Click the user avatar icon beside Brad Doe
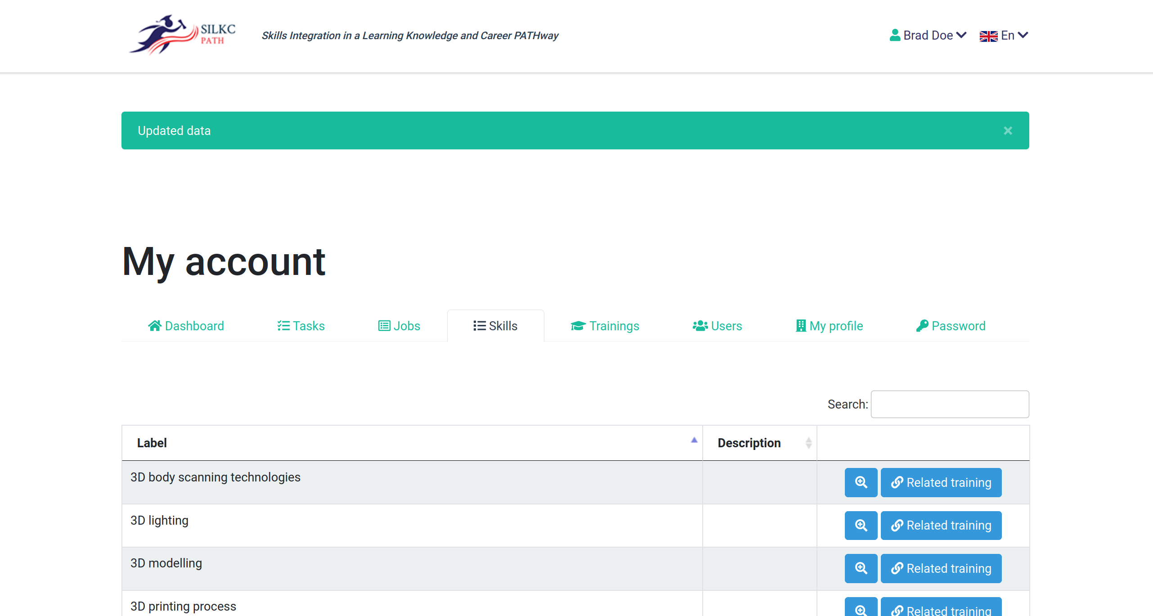Image resolution: width=1153 pixels, height=616 pixels. (895, 35)
